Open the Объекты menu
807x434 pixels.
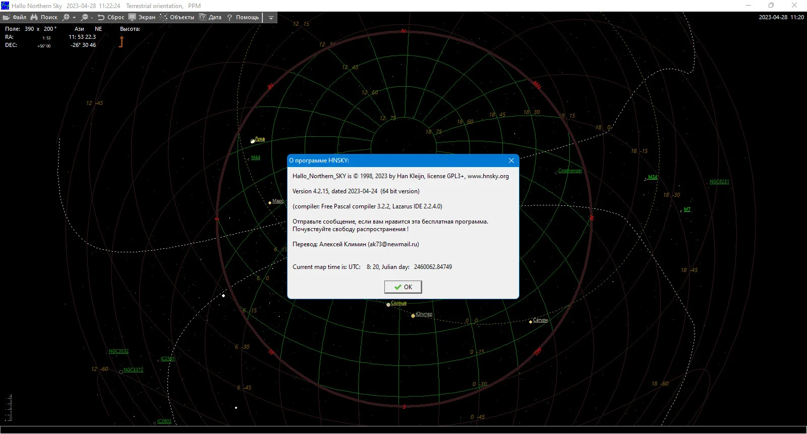click(177, 17)
